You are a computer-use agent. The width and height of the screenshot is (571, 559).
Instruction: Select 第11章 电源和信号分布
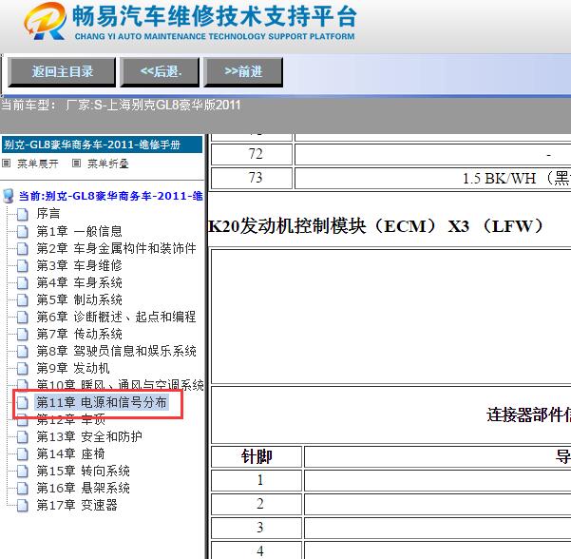(102, 402)
